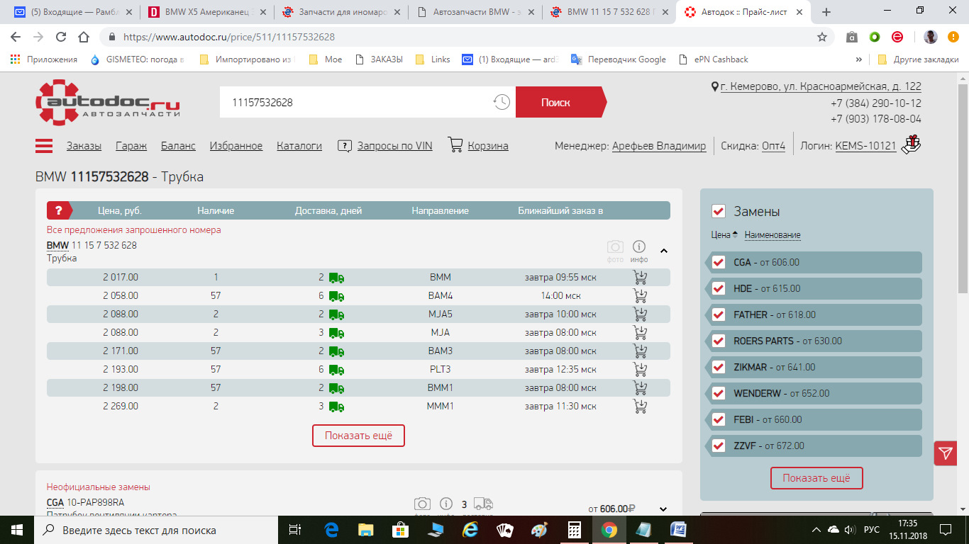Open the Заказы menu item
The image size is (969, 544).
point(84,146)
